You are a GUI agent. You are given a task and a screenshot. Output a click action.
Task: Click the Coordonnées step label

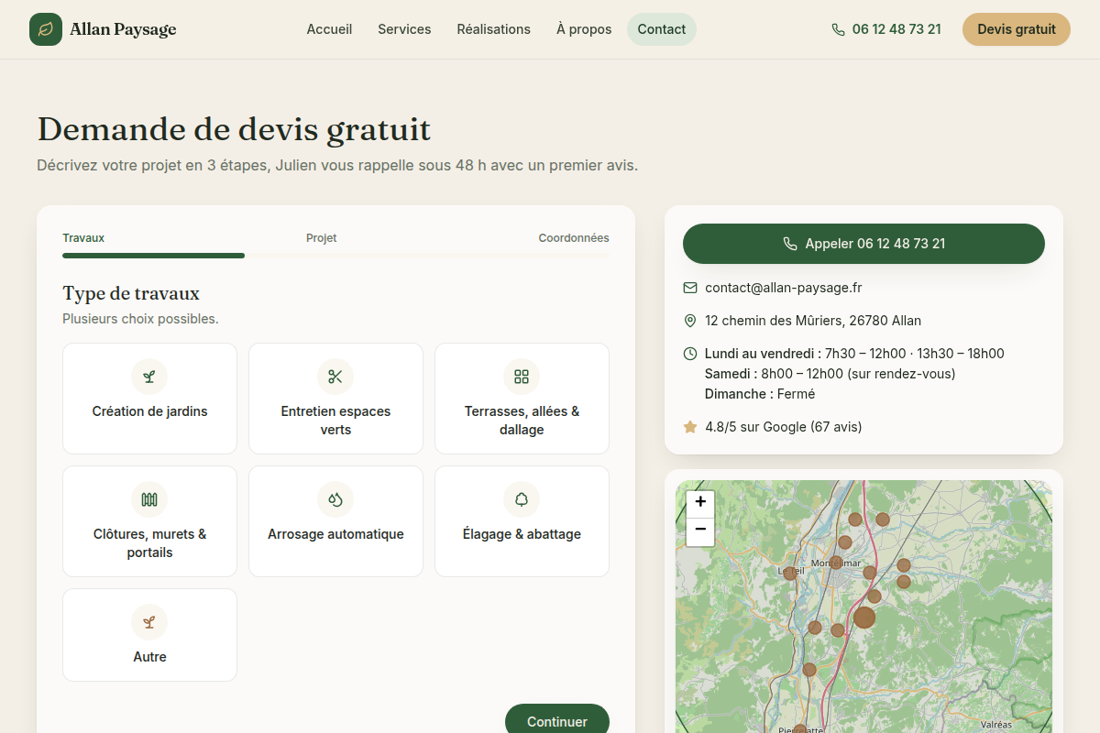tap(574, 238)
